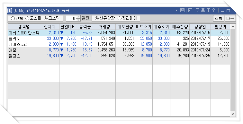Click the 조회 search button
The height and width of the screenshot is (124, 243).
coord(219,18)
